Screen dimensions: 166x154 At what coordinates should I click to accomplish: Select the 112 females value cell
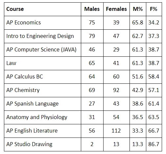116,131
